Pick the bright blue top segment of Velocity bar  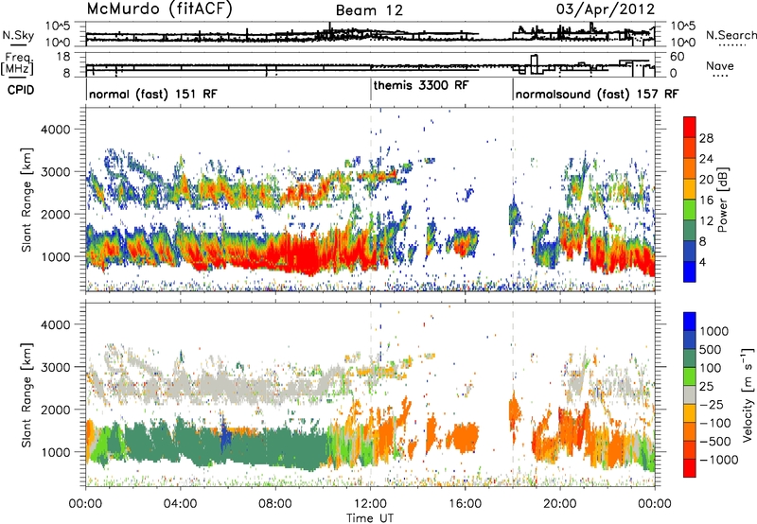pos(690,322)
